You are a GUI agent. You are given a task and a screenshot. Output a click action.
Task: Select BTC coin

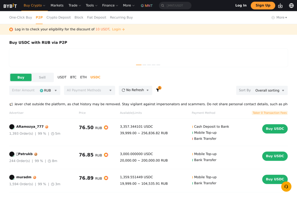(x=73, y=77)
